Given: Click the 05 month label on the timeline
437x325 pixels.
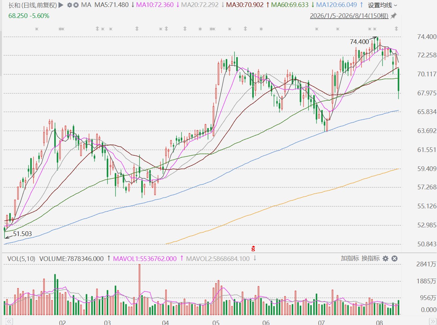Looking at the screenshot, I should 216,322.
